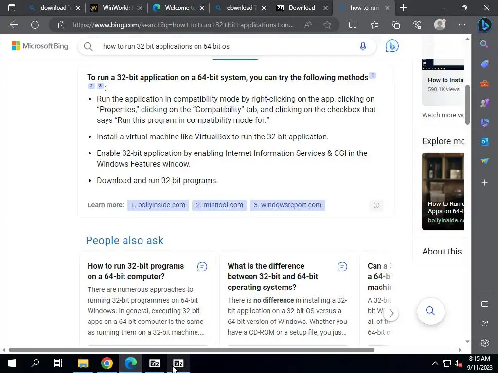
Task: Click chat icon on '32-bit programs' card
Action: pos(202,267)
